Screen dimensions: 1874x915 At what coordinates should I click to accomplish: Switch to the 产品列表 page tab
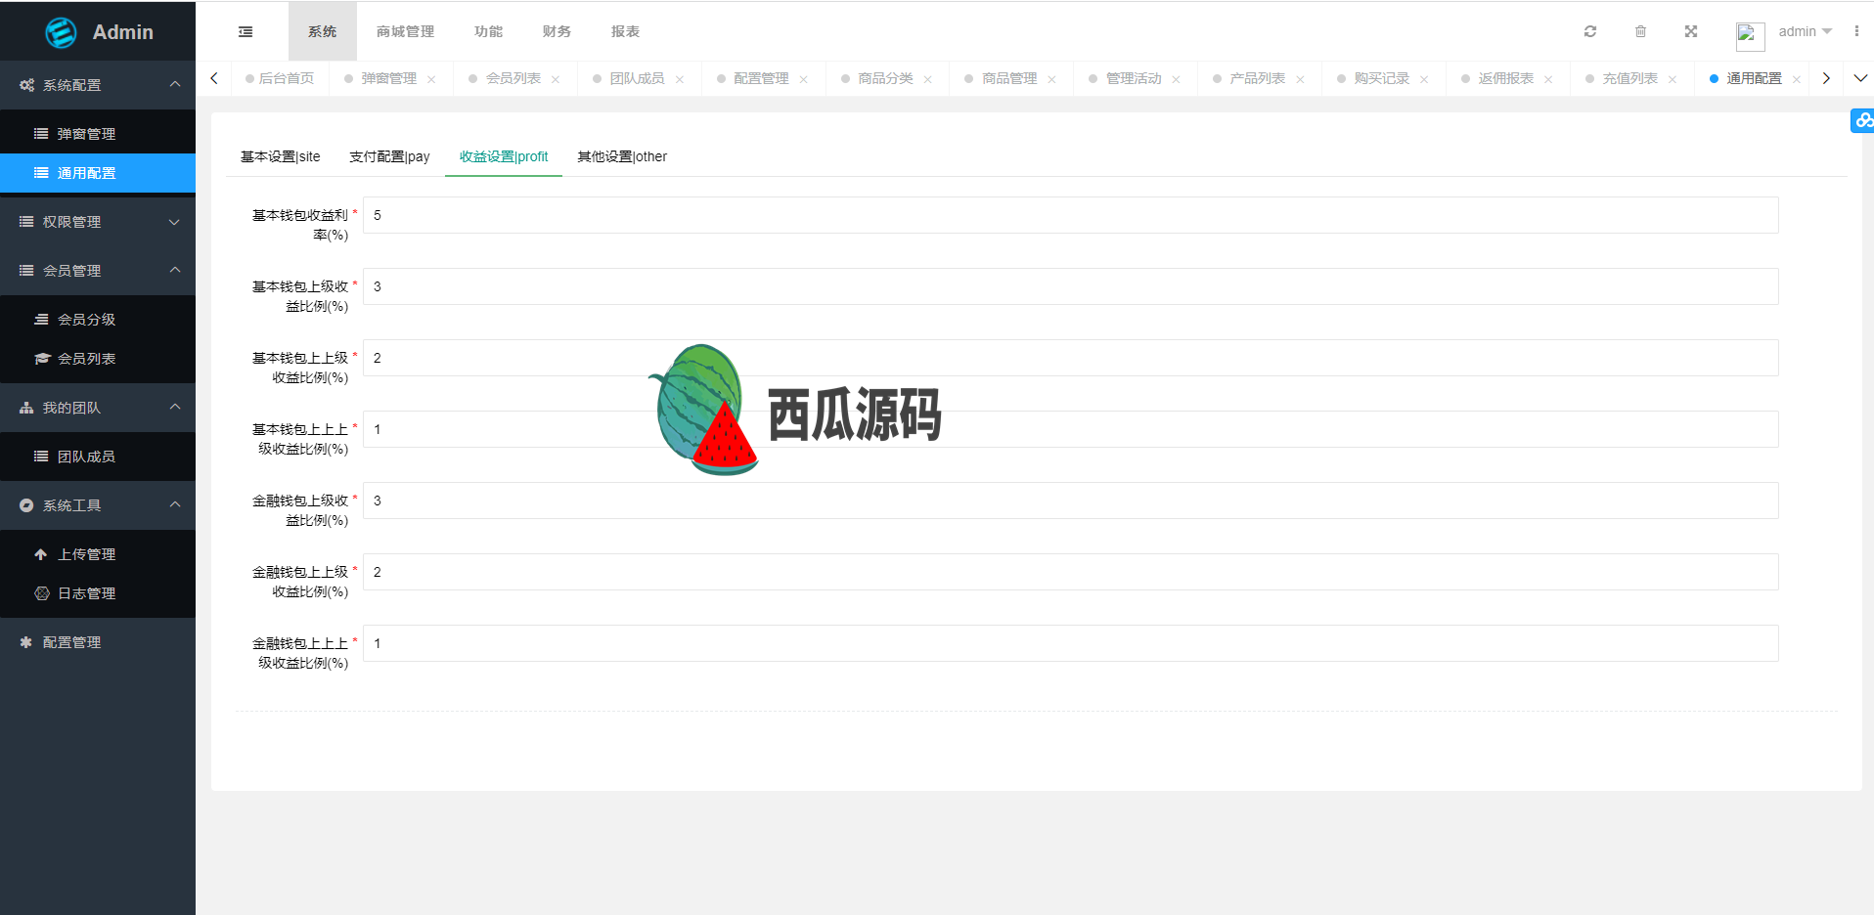point(1258,78)
